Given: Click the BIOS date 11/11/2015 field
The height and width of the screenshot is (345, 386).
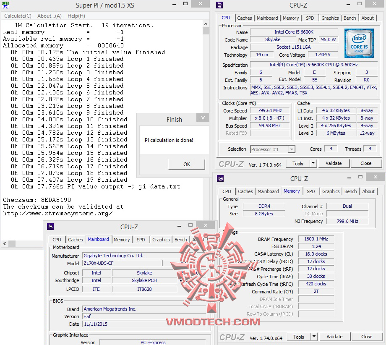Looking at the screenshot, I should 144,324.
